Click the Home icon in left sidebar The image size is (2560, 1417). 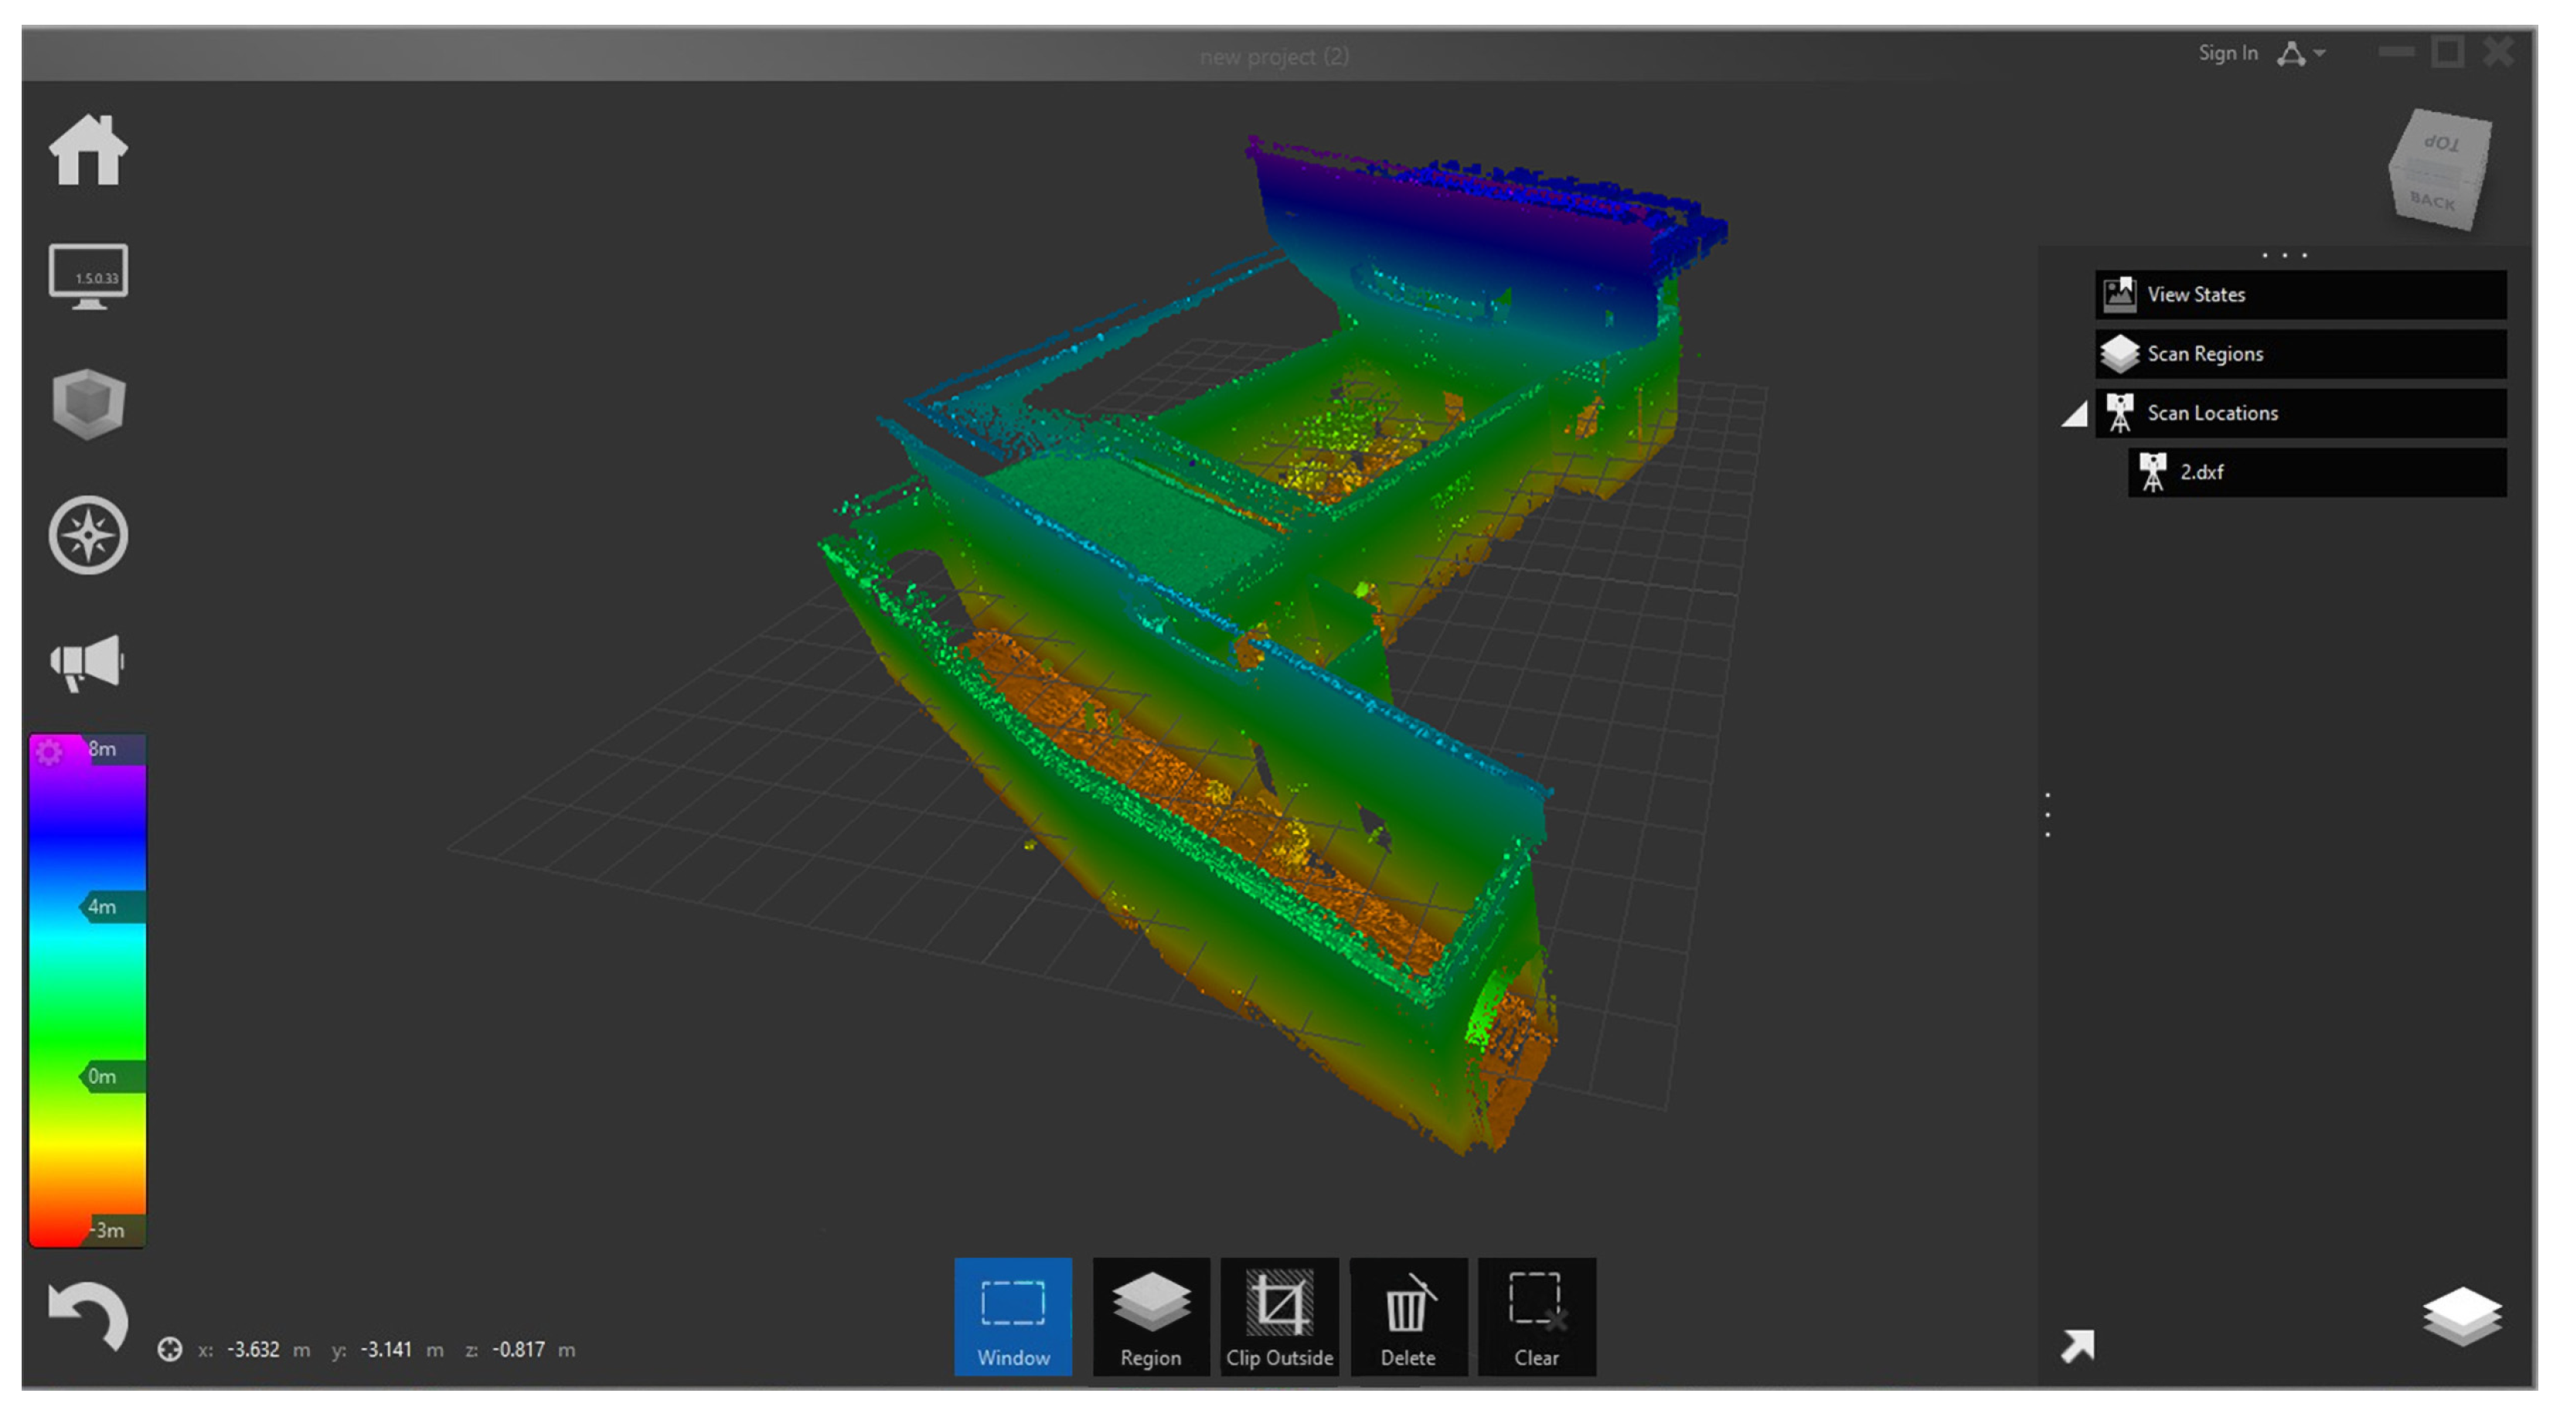87,150
